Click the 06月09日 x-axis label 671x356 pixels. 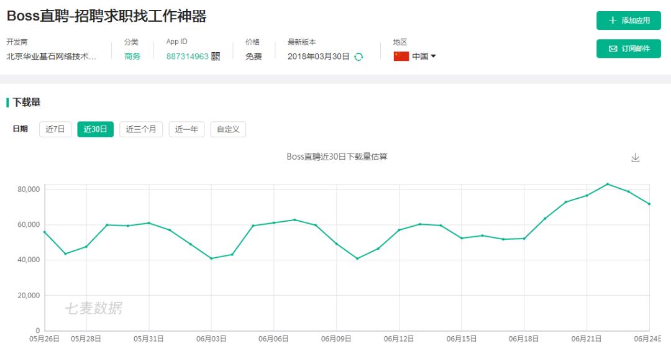(336, 339)
